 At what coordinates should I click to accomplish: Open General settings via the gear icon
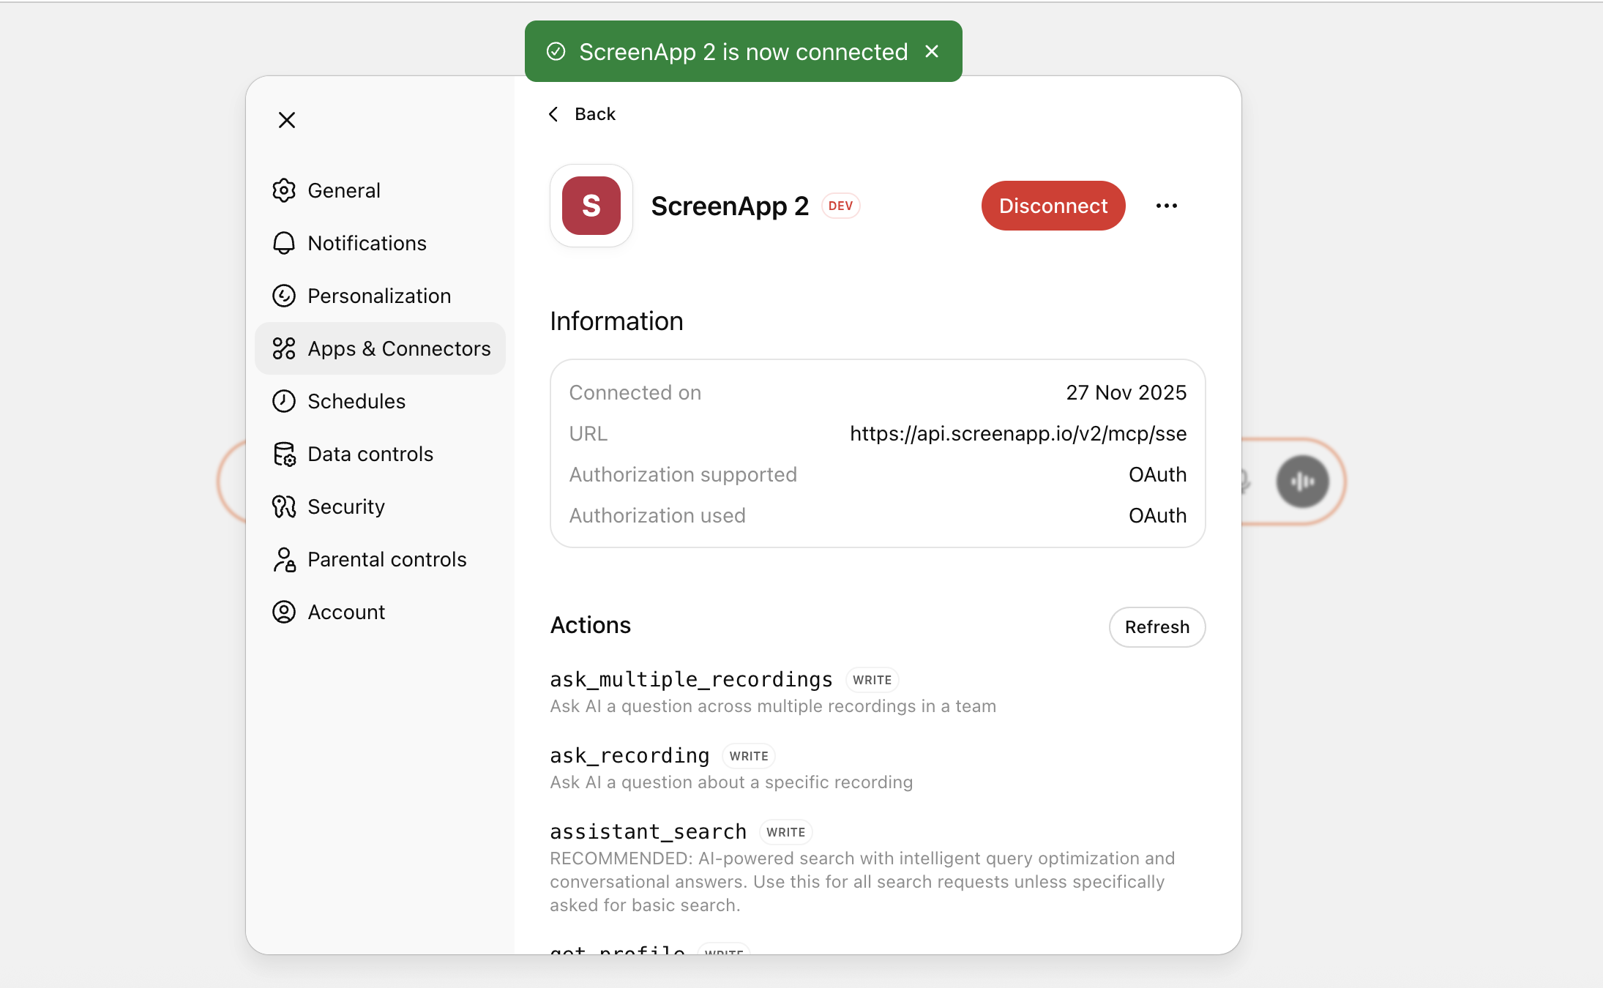tap(285, 190)
